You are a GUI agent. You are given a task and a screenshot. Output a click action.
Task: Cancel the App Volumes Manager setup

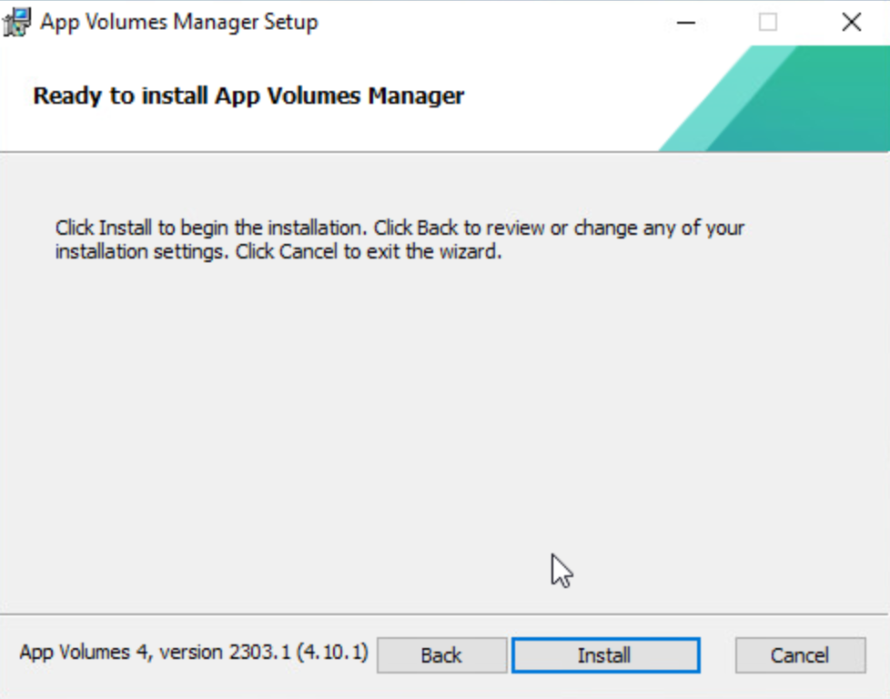click(x=800, y=655)
